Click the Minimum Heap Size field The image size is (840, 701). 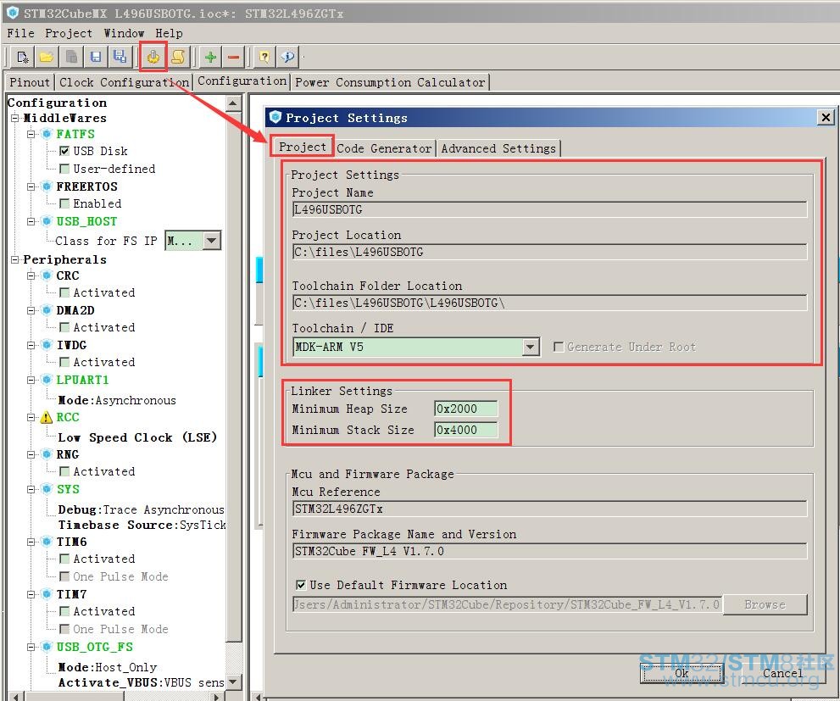click(466, 409)
